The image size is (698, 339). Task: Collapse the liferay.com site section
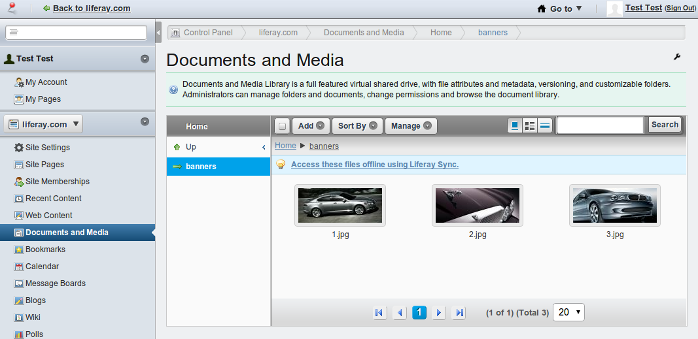click(145, 121)
